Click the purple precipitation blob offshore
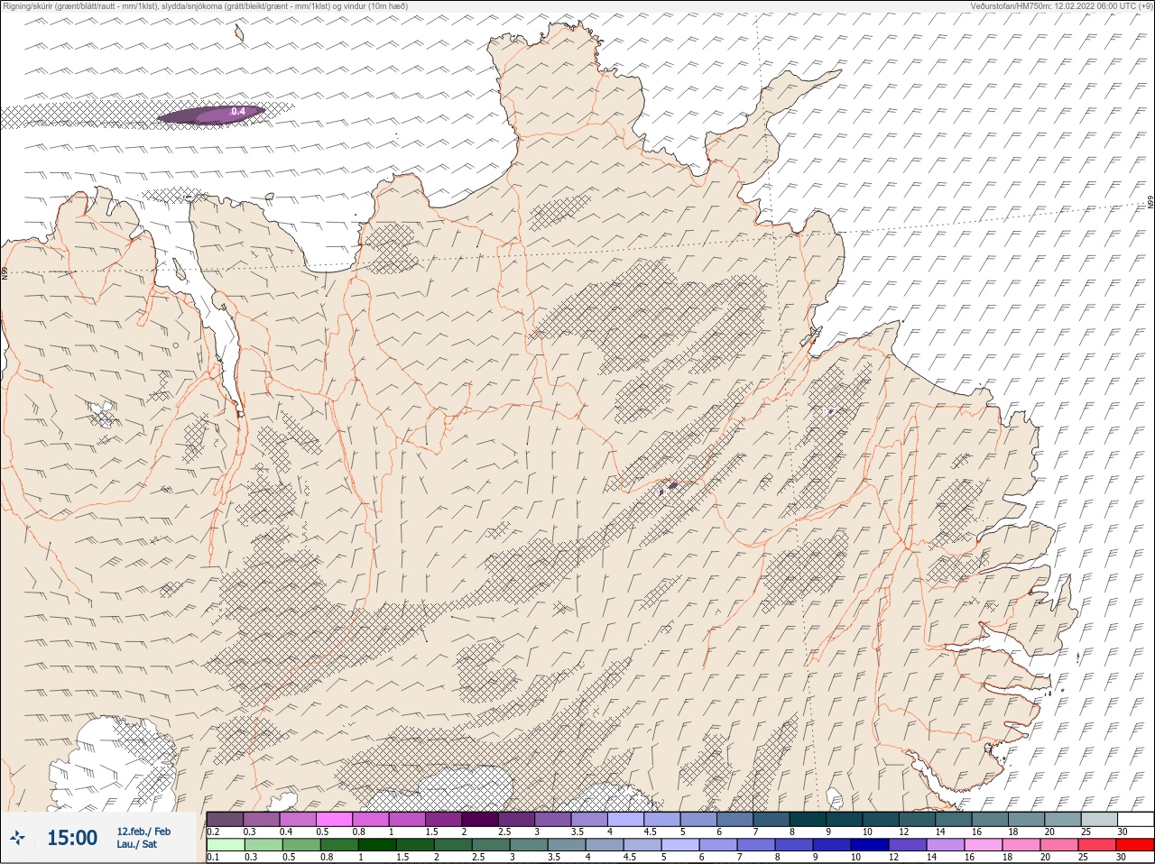 (x=210, y=114)
